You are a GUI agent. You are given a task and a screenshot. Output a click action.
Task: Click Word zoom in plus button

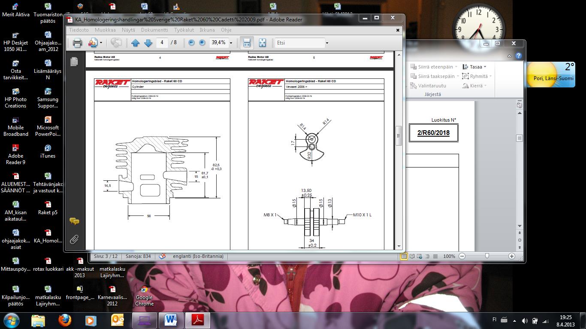[x=511, y=256]
